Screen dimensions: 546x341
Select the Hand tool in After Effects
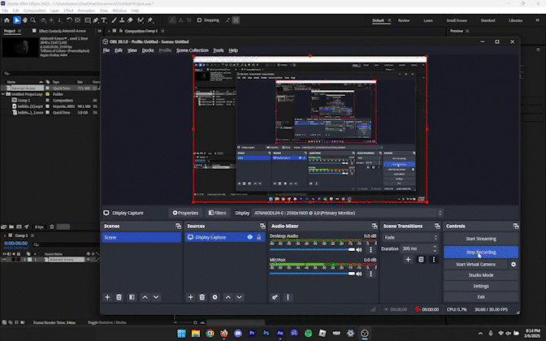coord(25,20)
